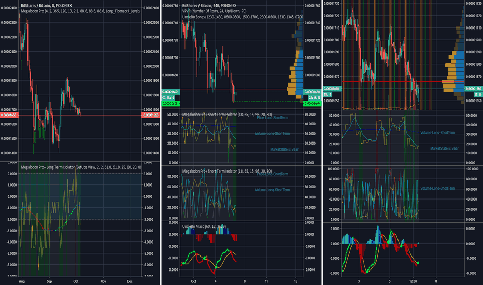The height and width of the screenshot is (285, 483).
Task: Click 'Volume-Long-ShortTerm' label in lower middle isolator pane
Action: (x=272, y=190)
